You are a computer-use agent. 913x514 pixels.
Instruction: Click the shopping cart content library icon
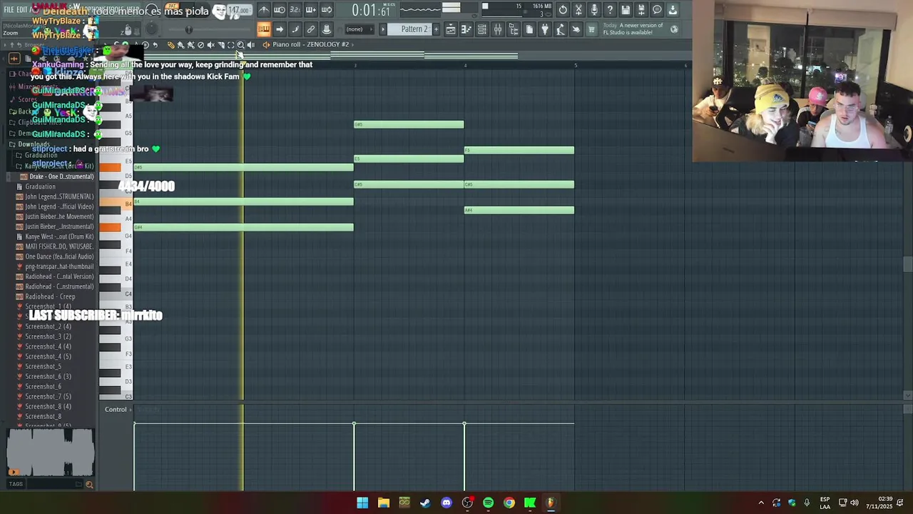tap(591, 29)
